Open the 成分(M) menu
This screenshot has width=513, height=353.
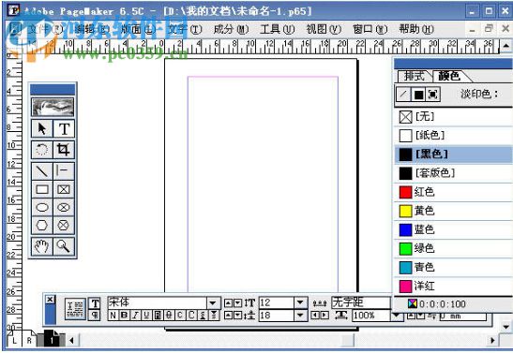pyautogui.click(x=231, y=29)
